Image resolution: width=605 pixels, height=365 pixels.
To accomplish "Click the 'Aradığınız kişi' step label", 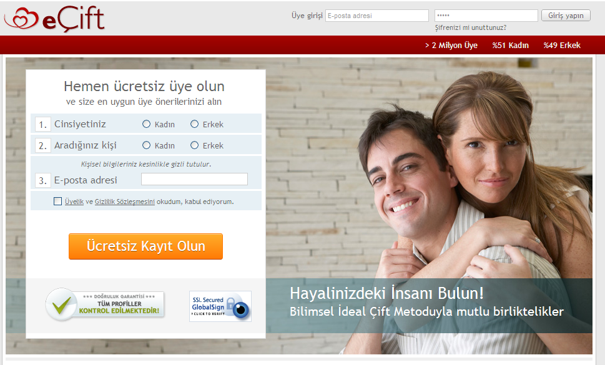I will 86,145.
